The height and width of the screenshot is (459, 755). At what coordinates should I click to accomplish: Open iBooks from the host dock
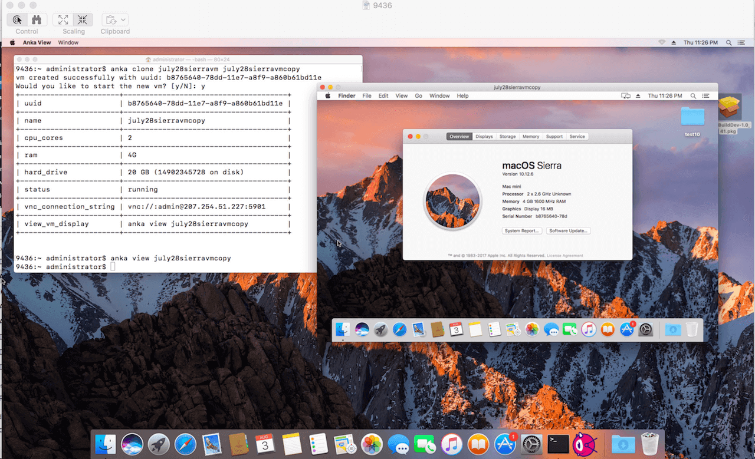click(478, 444)
